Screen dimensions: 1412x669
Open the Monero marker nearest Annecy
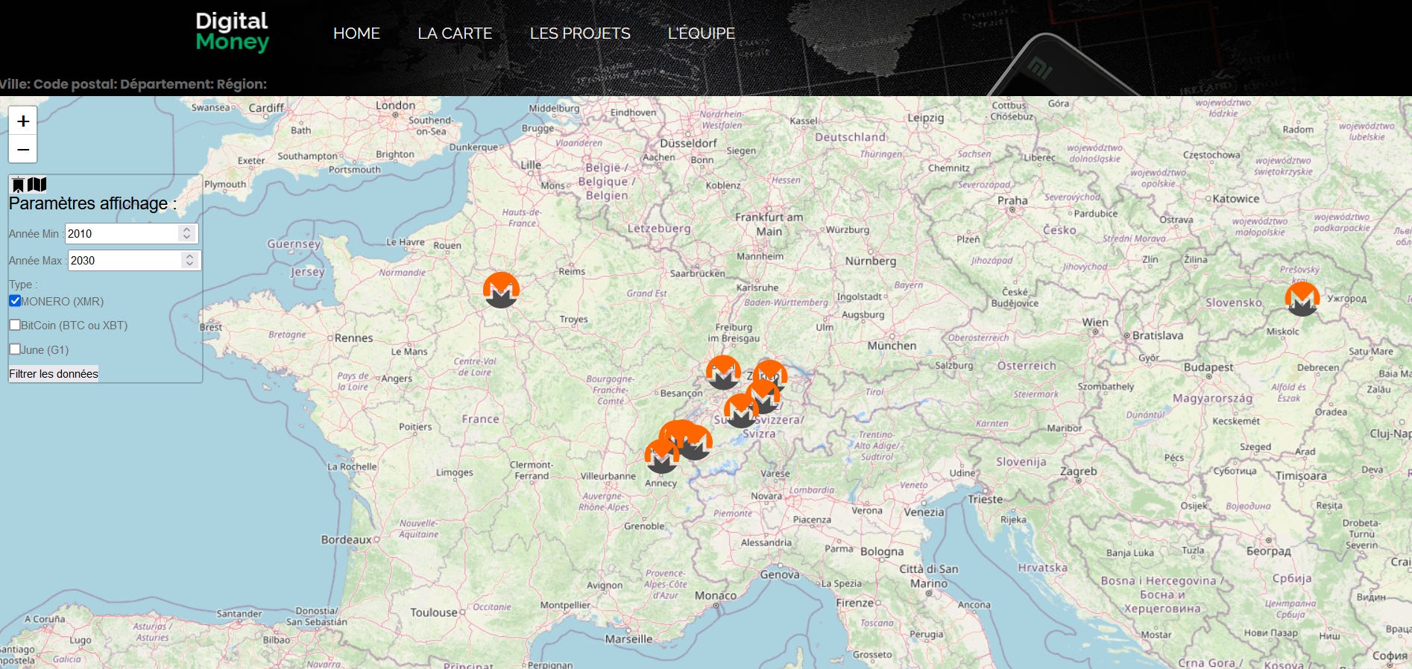[662, 456]
